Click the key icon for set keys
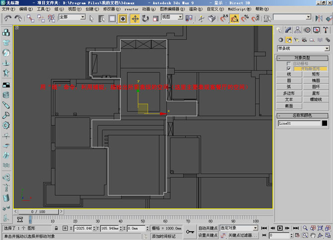333x240 pixels. coord(189,231)
